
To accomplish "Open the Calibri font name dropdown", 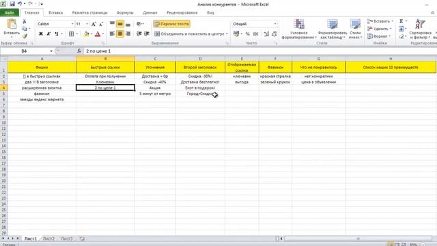I will [x=72, y=24].
